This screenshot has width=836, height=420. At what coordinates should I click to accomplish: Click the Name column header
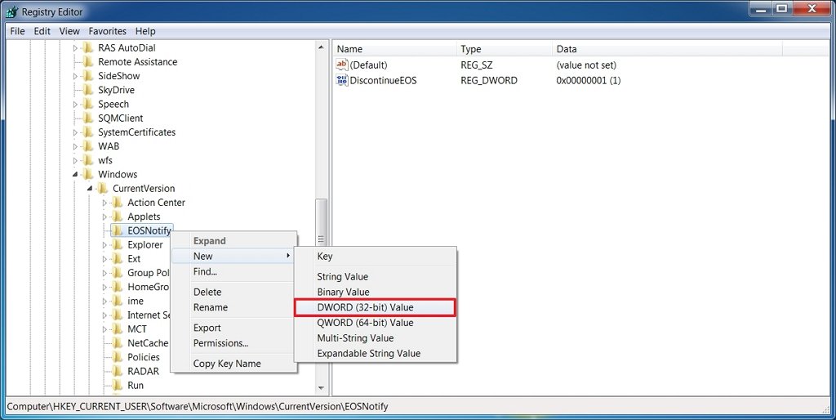point(349,49)
